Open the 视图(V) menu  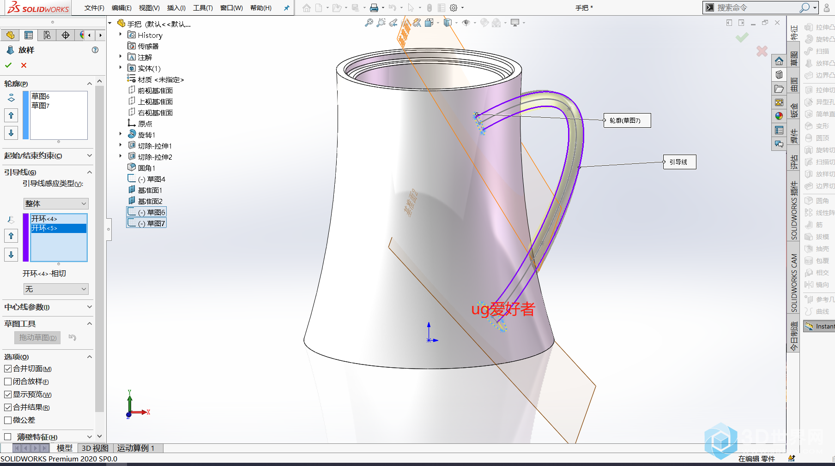(x=149, y=8)
